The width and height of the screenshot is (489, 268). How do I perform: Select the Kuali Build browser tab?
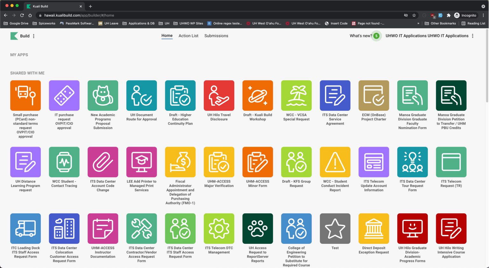[54, 6]
